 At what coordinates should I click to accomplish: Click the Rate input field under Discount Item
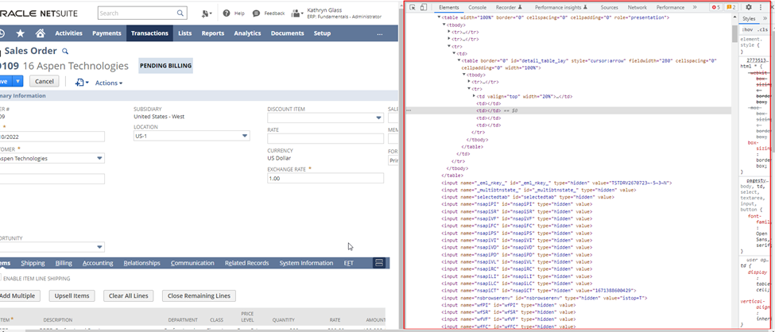[x=325, y=138]
